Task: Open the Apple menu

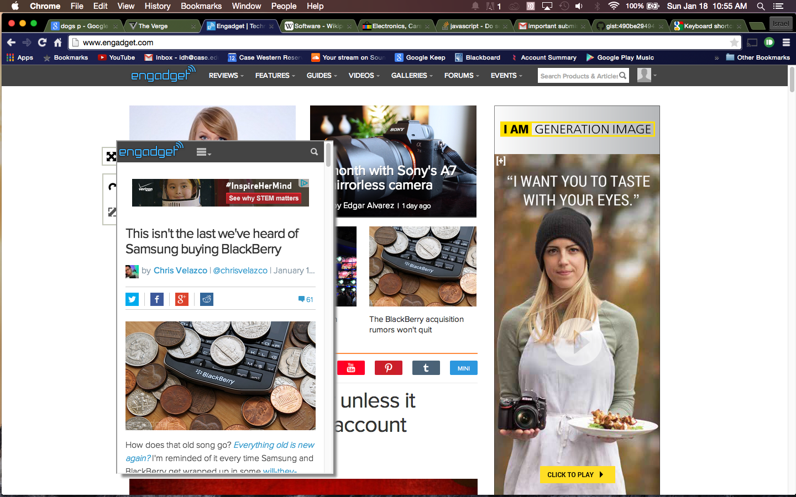Action: coord(15,6)
